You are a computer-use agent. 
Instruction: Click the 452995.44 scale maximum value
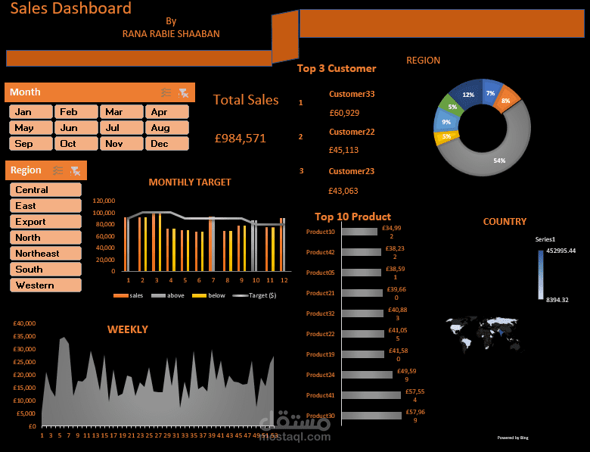tap(561, 251)
